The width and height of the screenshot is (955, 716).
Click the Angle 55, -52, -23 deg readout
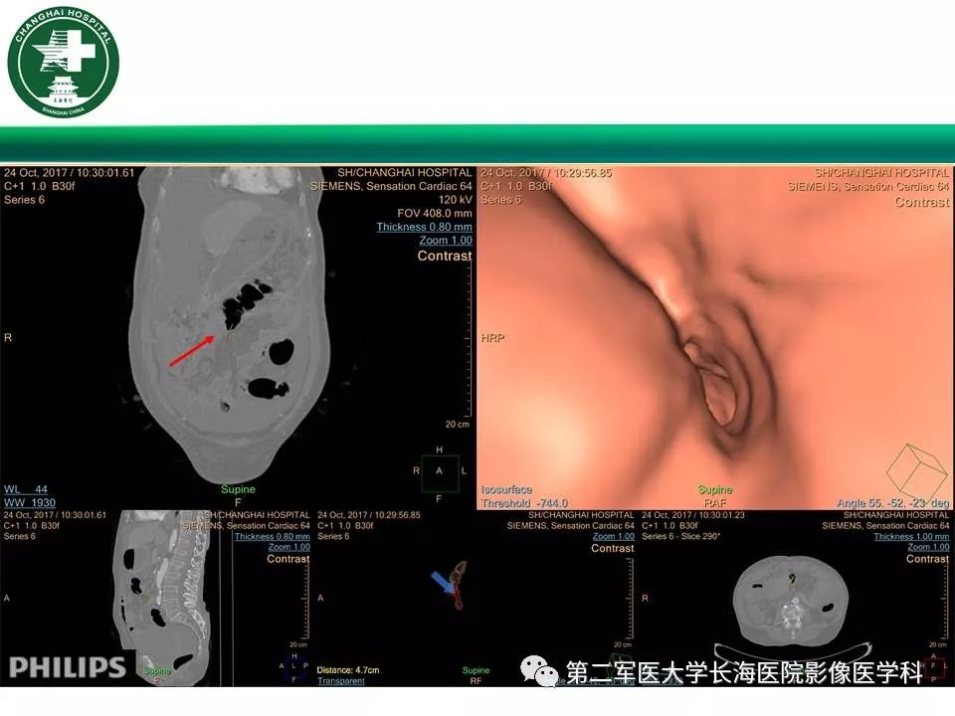tap(893, 503)
